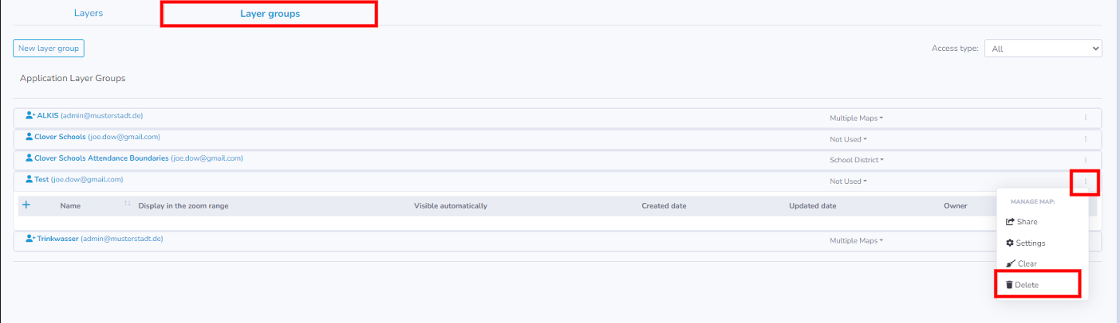
Task: Click admin@musterstadt.de email beside Trinkwasser
Action: 122,239
